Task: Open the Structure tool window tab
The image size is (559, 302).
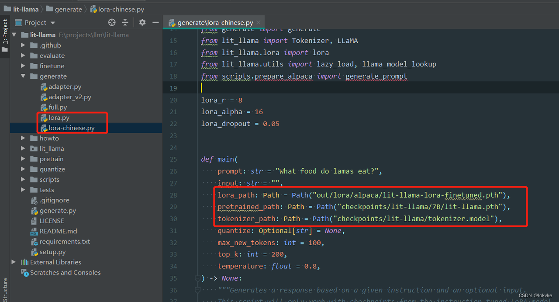Action: click(x=5, y=289)
